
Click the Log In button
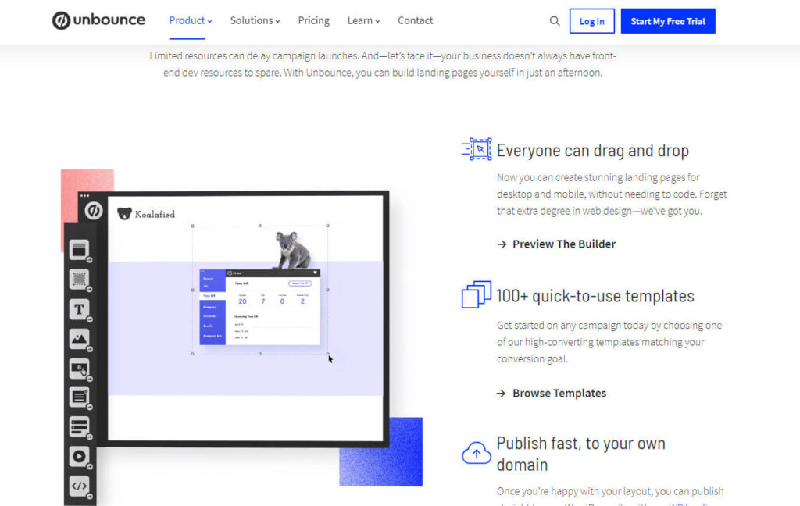pos(591,21)
